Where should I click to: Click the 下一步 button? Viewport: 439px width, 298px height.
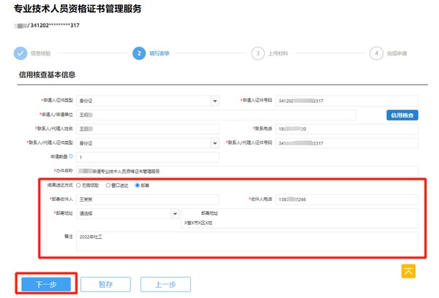(45, 284)
